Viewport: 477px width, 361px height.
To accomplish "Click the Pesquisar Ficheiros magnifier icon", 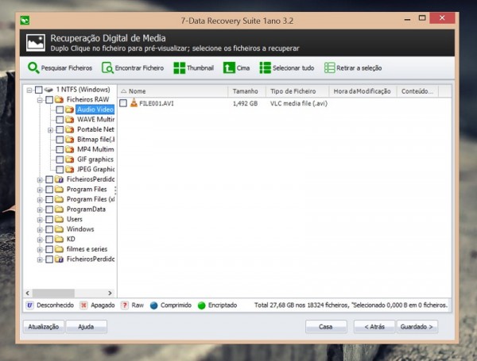I will pyautogui.click(x=33, y=67).
